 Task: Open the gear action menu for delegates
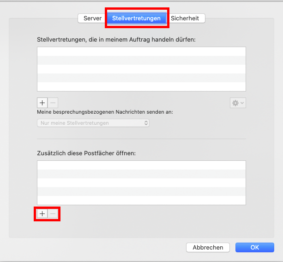coord(238,103)
